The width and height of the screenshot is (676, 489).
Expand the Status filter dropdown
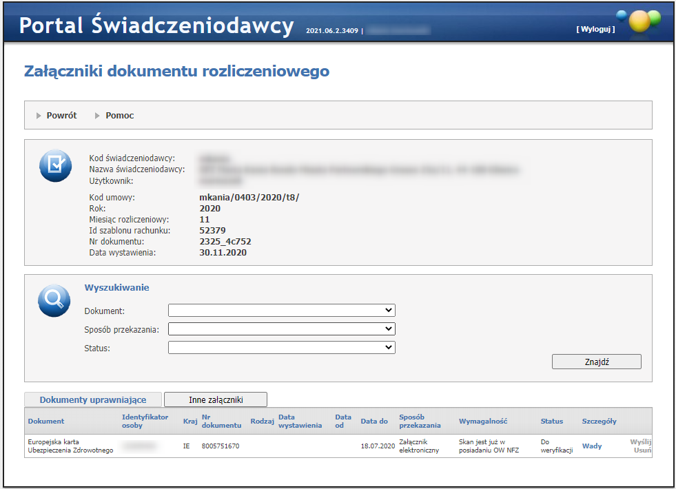tap(281, 348)
